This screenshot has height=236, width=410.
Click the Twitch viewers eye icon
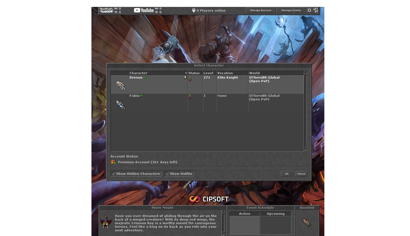point(116,12)
